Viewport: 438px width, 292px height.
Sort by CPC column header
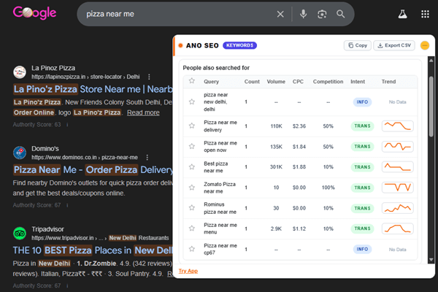(298, 82)
